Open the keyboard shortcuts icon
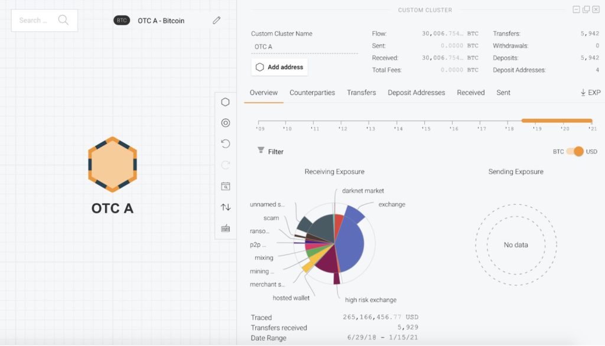This screenshot has width=605, height=346. click(225, 229)
